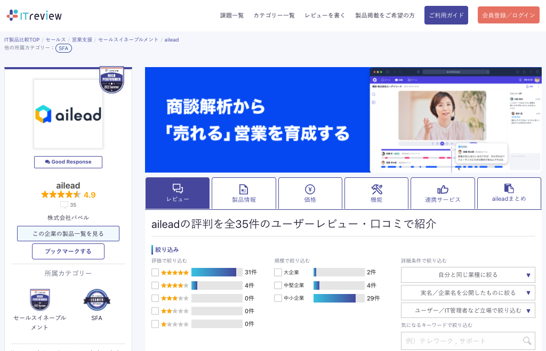
Task: Click the 4件 中堅企業 bar
Action: 339,285
